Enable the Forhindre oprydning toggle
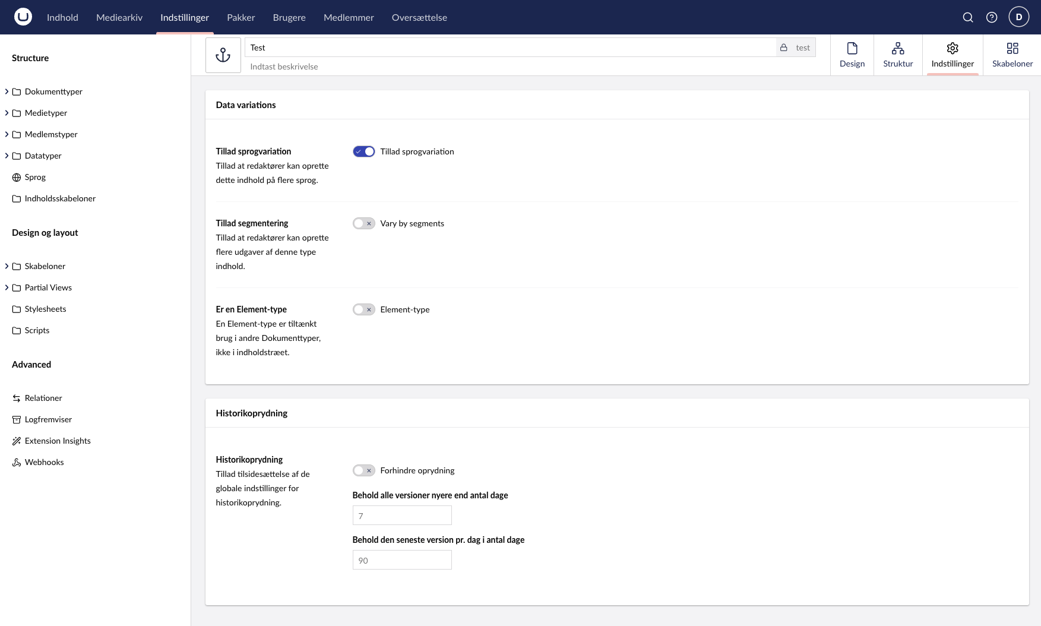1041x626 pixels. tap(363, 470)
